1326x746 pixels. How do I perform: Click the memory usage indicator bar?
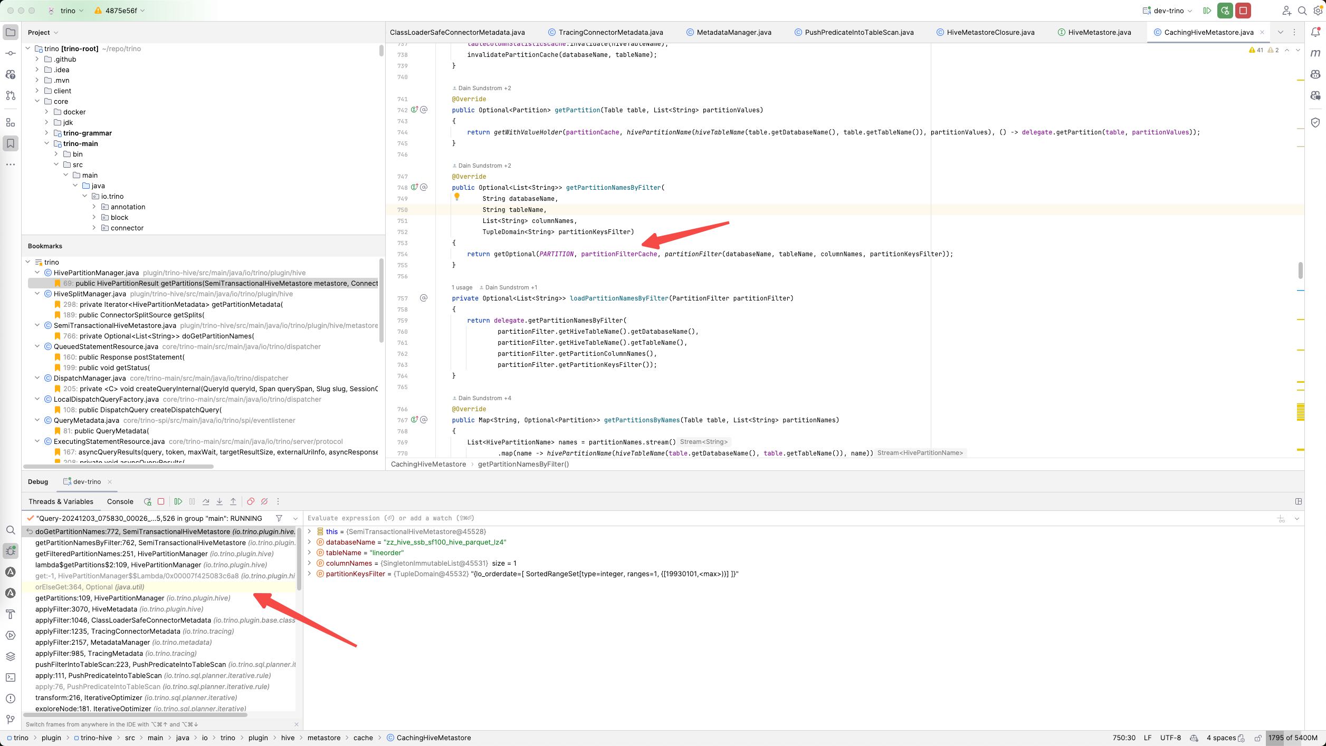[x=1293, y=738]
